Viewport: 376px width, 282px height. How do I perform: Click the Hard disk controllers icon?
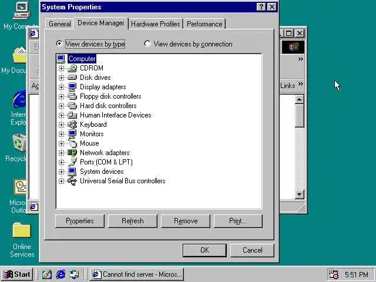pos(72,106)
